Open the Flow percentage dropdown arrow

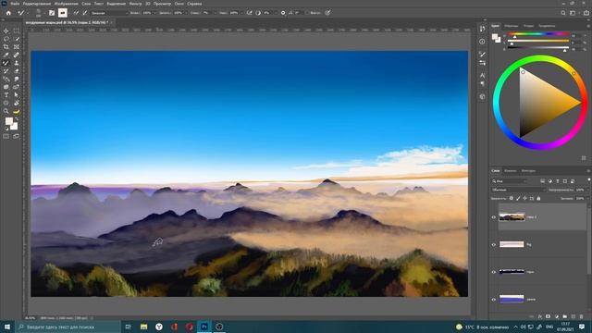(241, 13)
